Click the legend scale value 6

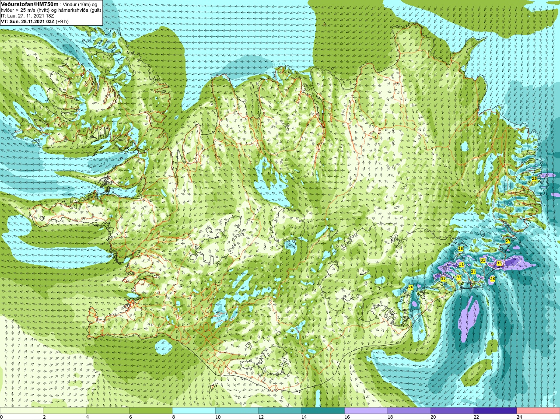[x=130, y=417]
